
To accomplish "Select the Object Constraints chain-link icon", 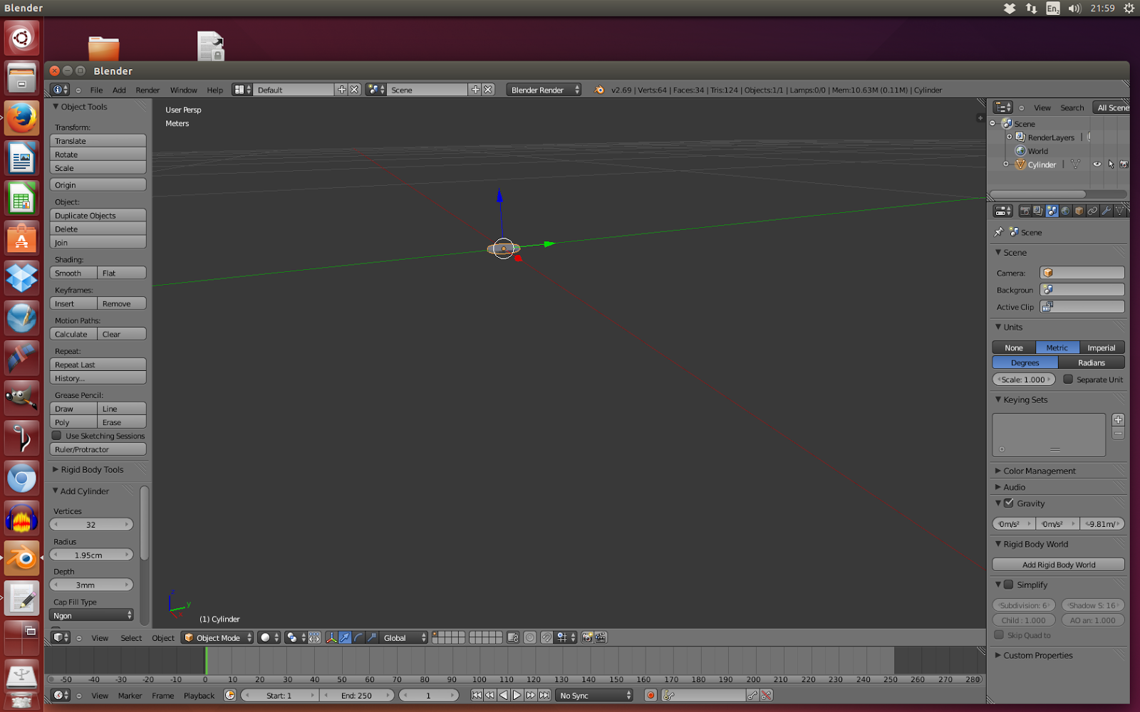I will (x=1094, y=211).
